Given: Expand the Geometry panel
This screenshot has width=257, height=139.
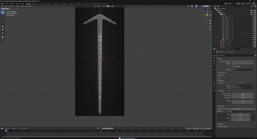Looking at the screenshot, I should pyautogui.click(x=221, y=75).
